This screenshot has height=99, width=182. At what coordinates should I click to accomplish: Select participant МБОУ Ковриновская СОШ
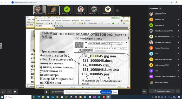tap(164, 37)
